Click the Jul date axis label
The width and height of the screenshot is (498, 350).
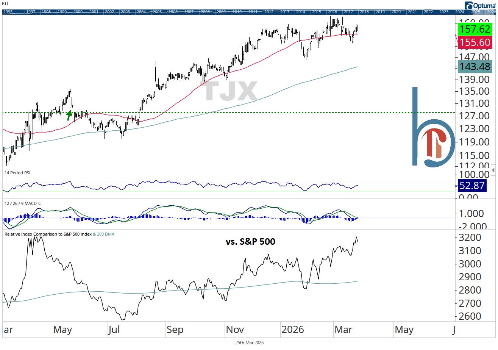(114, 330)
